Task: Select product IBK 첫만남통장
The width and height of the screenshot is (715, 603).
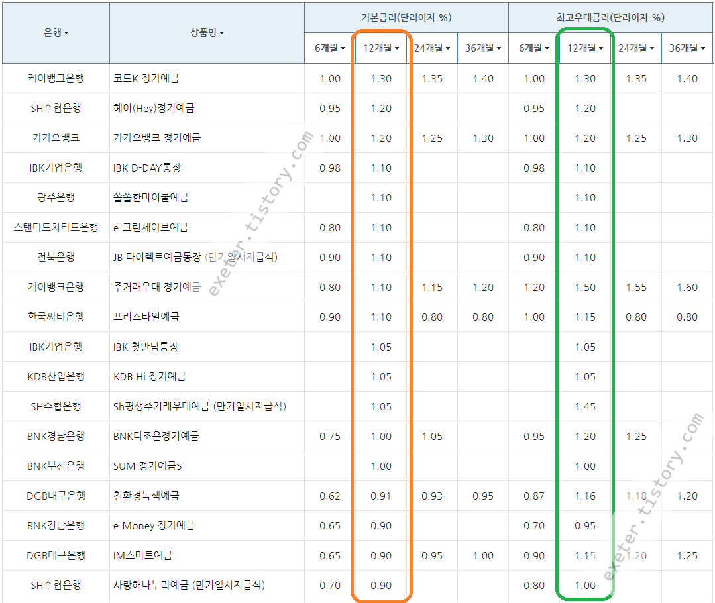Action: (146, 347)
